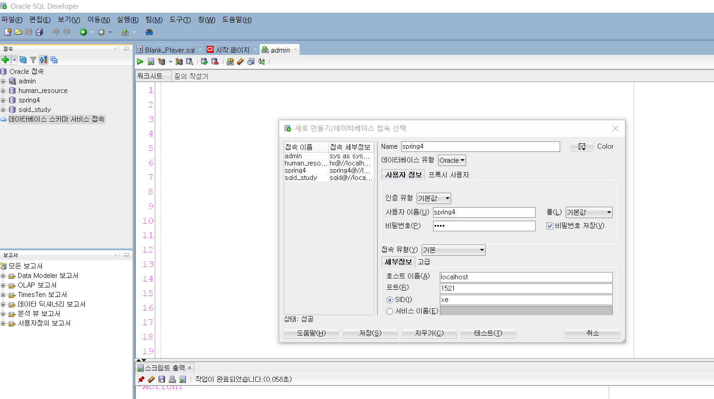Switch to the Start Page (시작 페이지) tab
This screenshot has height=399, width=714.
(x=233, y=50)
